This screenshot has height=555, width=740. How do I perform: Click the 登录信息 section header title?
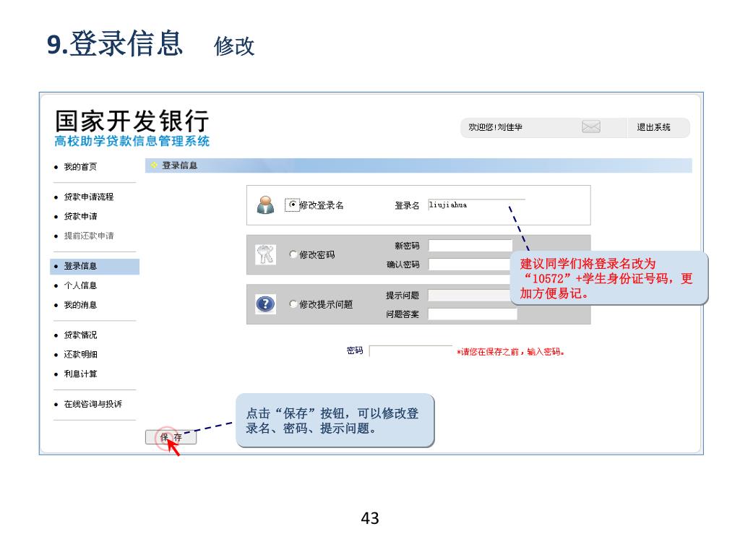point(179,165)
